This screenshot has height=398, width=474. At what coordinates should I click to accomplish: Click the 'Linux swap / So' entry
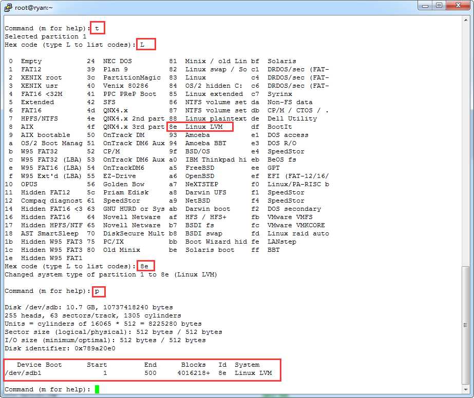pos(216,69)
